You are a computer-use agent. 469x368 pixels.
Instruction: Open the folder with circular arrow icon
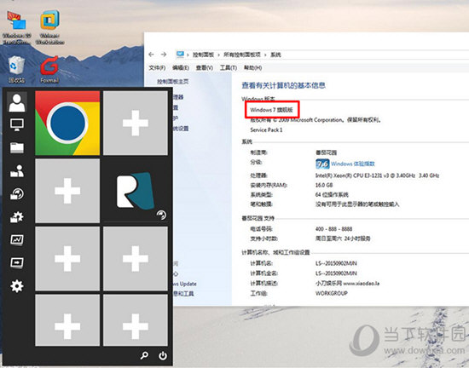pyautogui.click(x=17, y=193)
